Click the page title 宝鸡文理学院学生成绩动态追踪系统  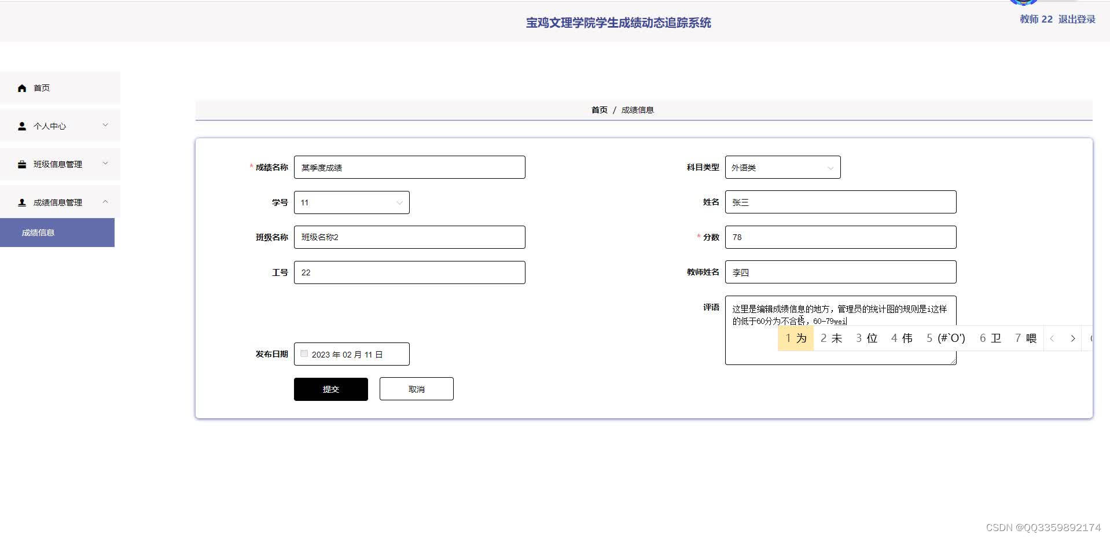click(618, 23)
